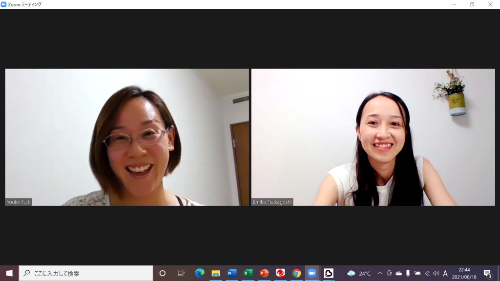Open the volume speaker icon
This screenshot has height=281, width=500.
click(x=436, y=273)
